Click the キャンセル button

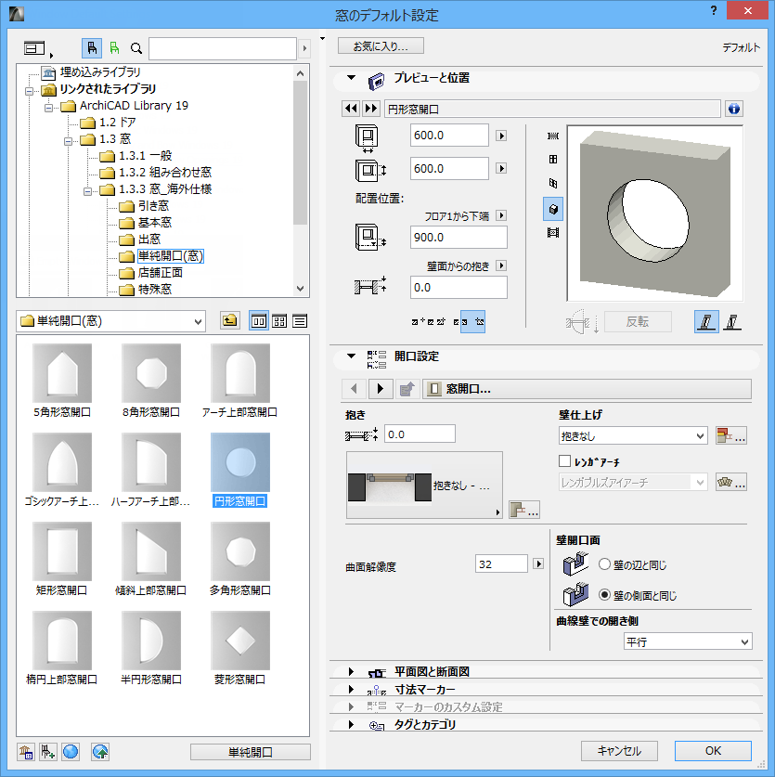(619, 751)
